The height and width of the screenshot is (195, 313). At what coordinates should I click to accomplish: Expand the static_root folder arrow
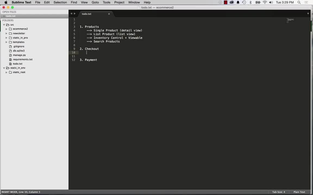tap(7, 72)
